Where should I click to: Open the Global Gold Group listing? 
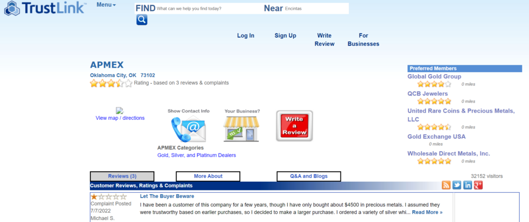(434, 76)
